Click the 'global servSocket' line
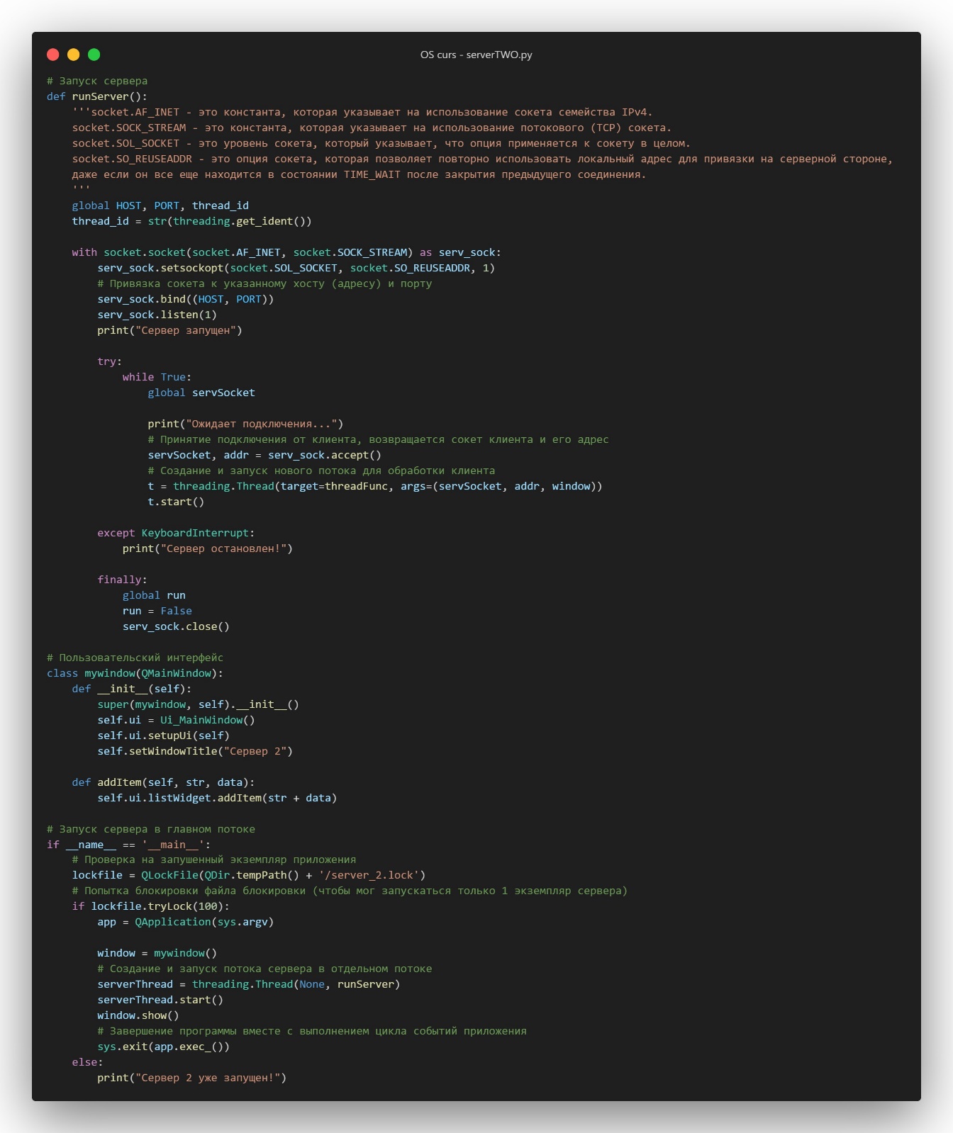The width and height of the screenshot is (953, 1133). pos(201,393)
